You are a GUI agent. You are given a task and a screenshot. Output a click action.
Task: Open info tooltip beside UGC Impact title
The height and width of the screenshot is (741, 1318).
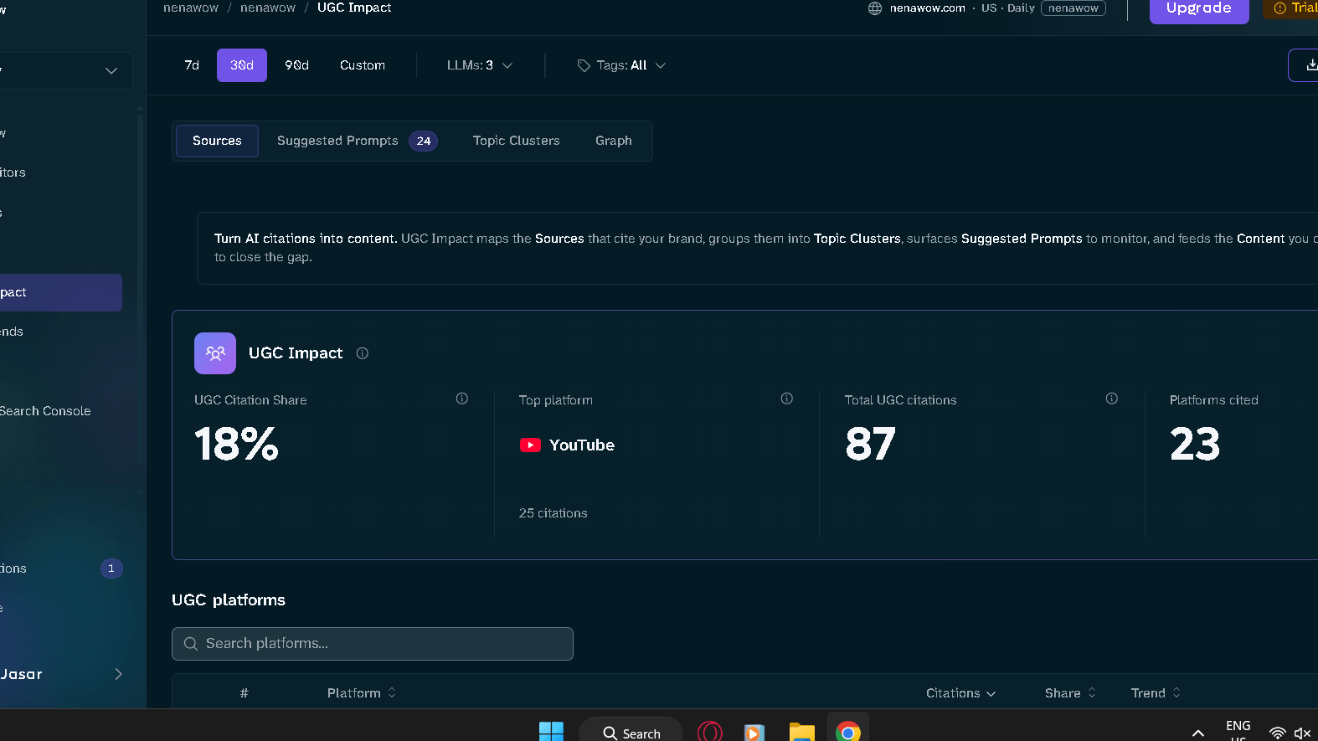pyautogui.click(x=363, y=353)
